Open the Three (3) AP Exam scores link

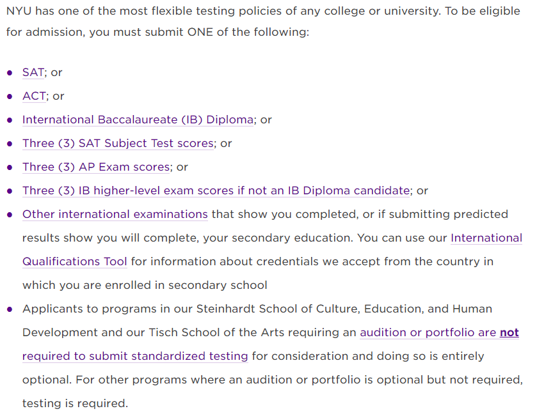pos(96,167)
